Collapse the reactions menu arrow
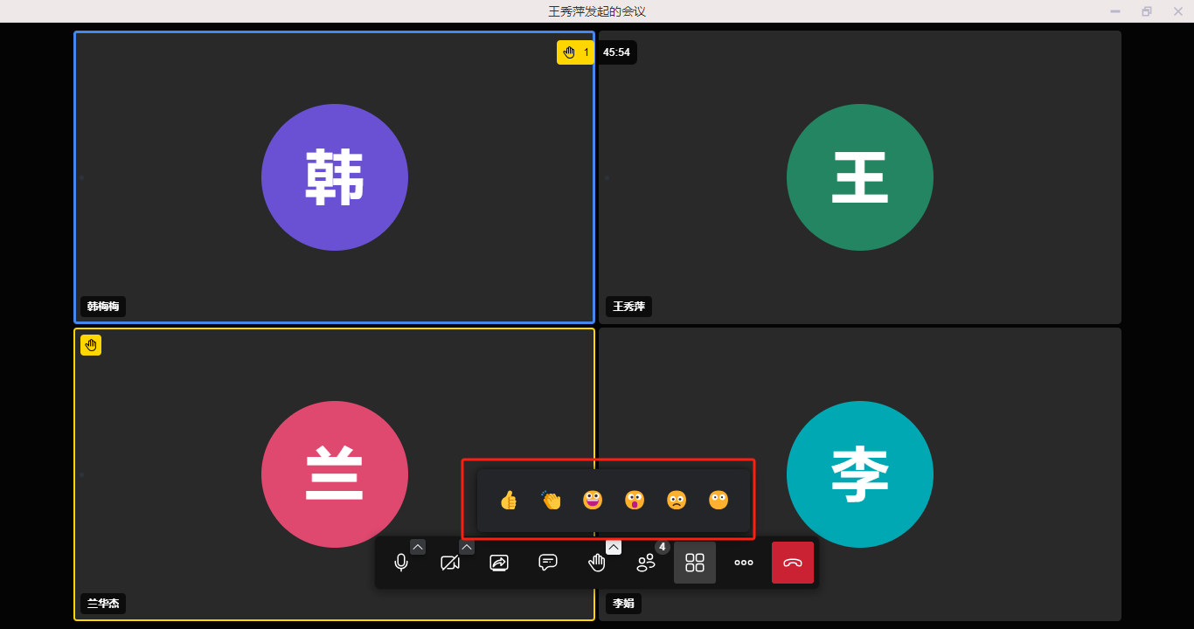 (x=614, y=547)
